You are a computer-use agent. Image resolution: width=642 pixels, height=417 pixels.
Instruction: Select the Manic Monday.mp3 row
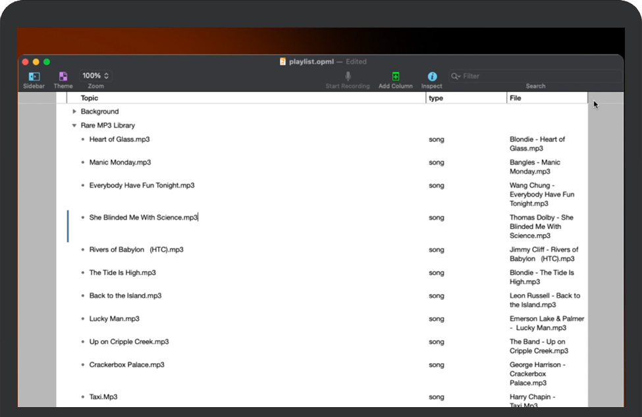[120, 162]
